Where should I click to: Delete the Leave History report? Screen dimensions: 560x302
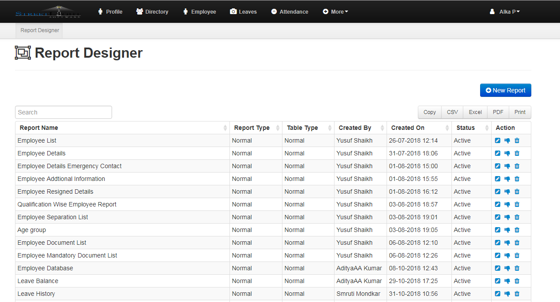pos(517,294)
